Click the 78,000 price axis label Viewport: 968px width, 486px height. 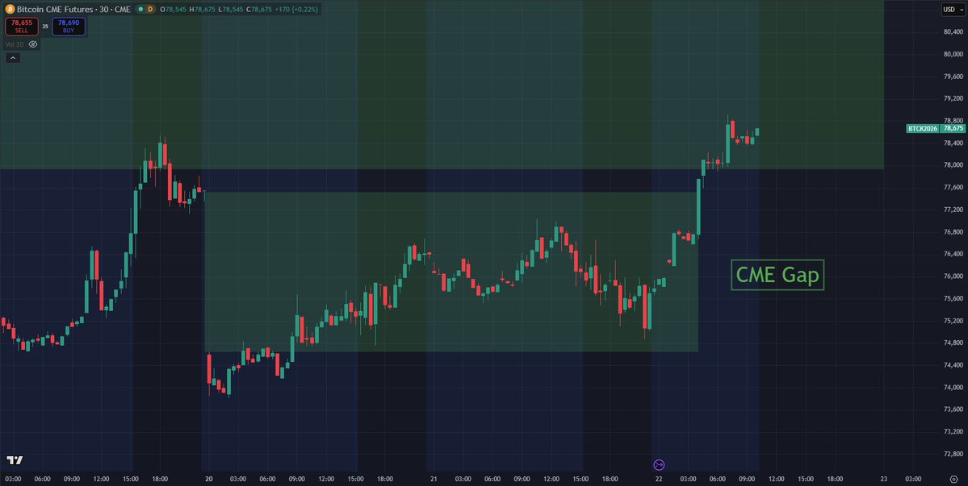pyautogui.click(x=953, y=165)
